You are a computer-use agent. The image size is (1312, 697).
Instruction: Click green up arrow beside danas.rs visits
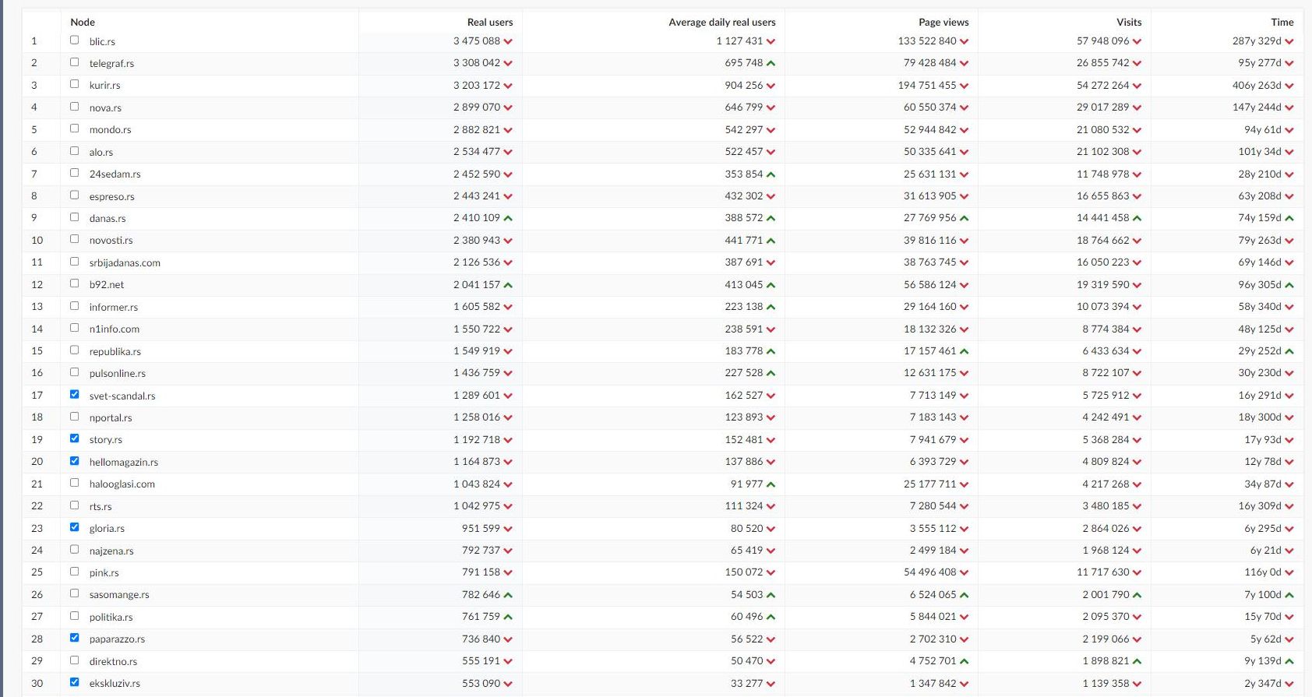tap(1137, 218)
